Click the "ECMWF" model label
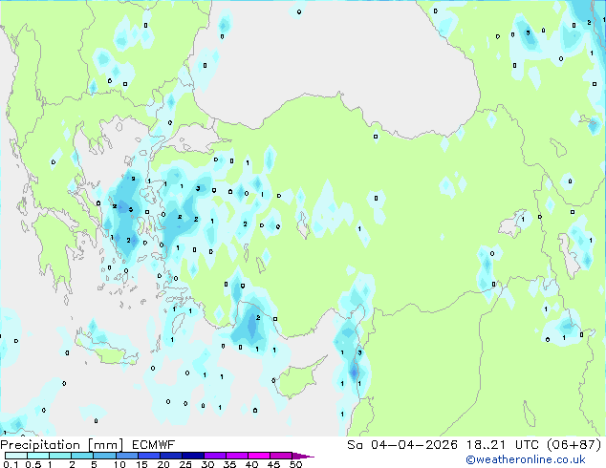This screenshot has width=606, height=468. (x=154, y=445)
